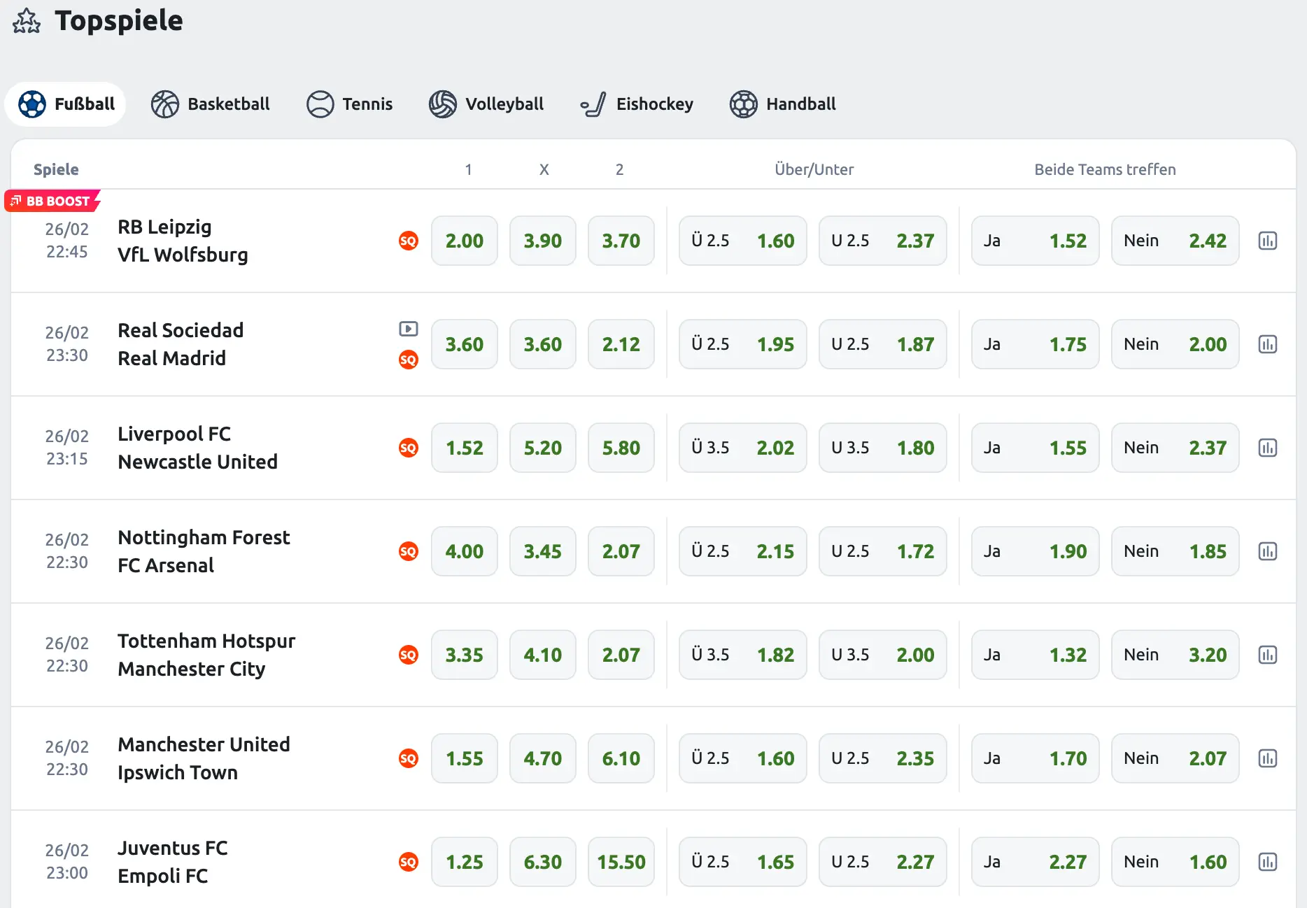Viewport: 1307px width, 908px height.
Task: Select Ü 2.5 at 2.15 for Nottingham match
Action: point(743,551)
